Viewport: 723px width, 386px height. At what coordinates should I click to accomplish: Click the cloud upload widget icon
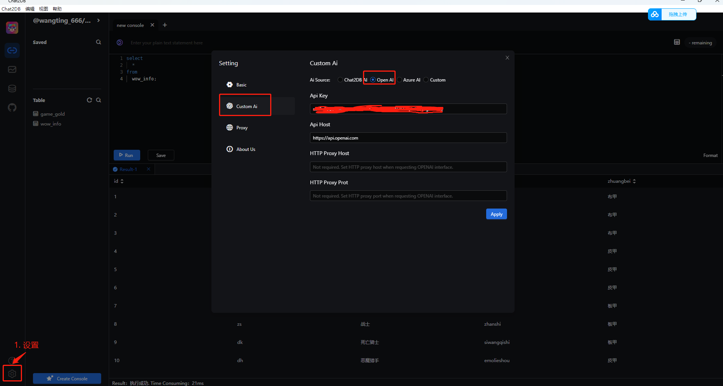click(655, 14)
